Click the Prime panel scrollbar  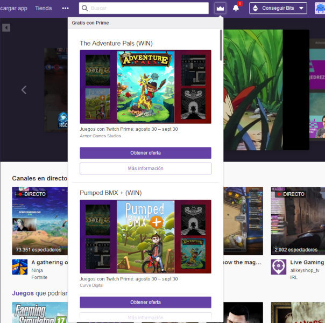click(x=221, y=45)
